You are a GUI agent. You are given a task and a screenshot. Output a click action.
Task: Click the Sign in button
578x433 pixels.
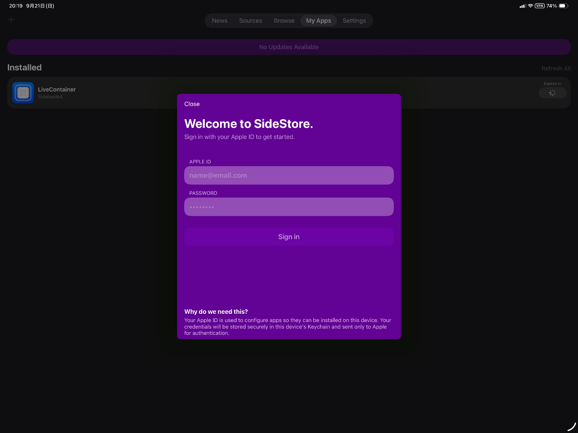click(x=289, y=237)
